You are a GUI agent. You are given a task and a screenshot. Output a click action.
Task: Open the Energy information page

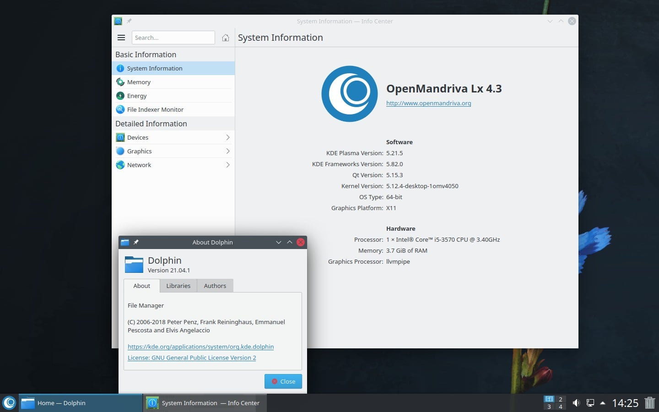point(137,96)
